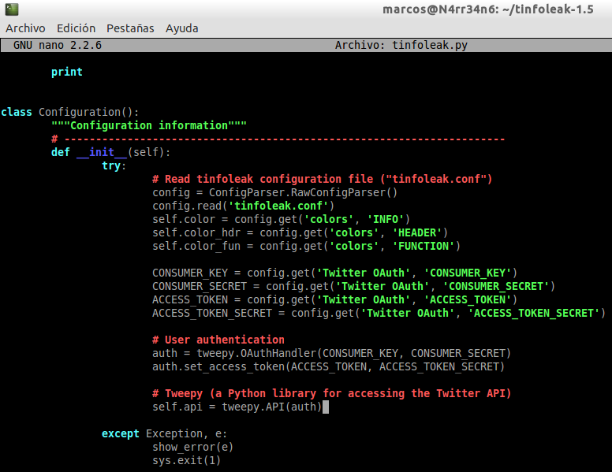Click the tweepy.OAuthHandler line
The image size is (612, 472).
[331, 353]
